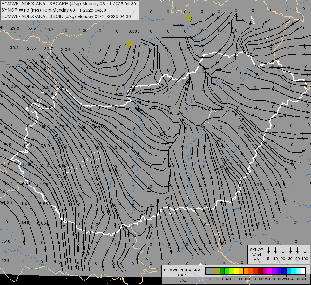Click the grid value 2.06
This screenshot has width=311, height=285.
[65, 50]
